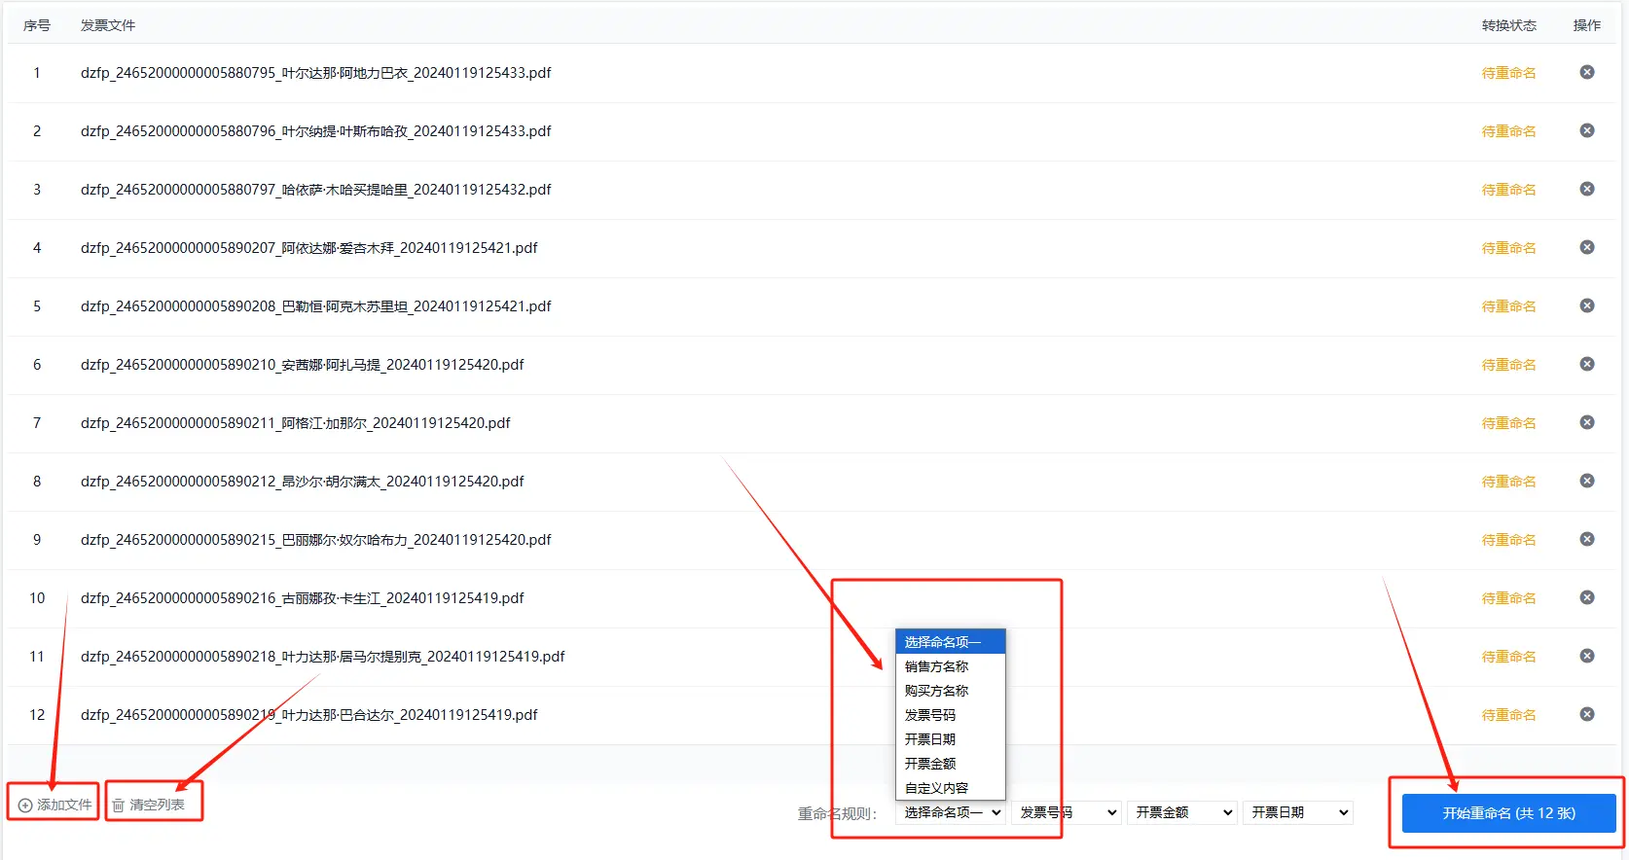Select the row 4 invoice file name
This screenshot has width=1629, height=860.
pos(308,248)
